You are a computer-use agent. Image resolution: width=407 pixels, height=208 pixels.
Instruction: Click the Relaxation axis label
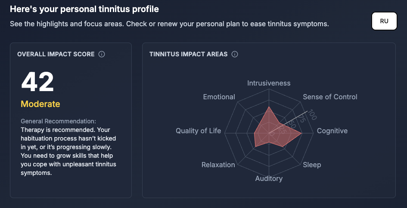218,165
